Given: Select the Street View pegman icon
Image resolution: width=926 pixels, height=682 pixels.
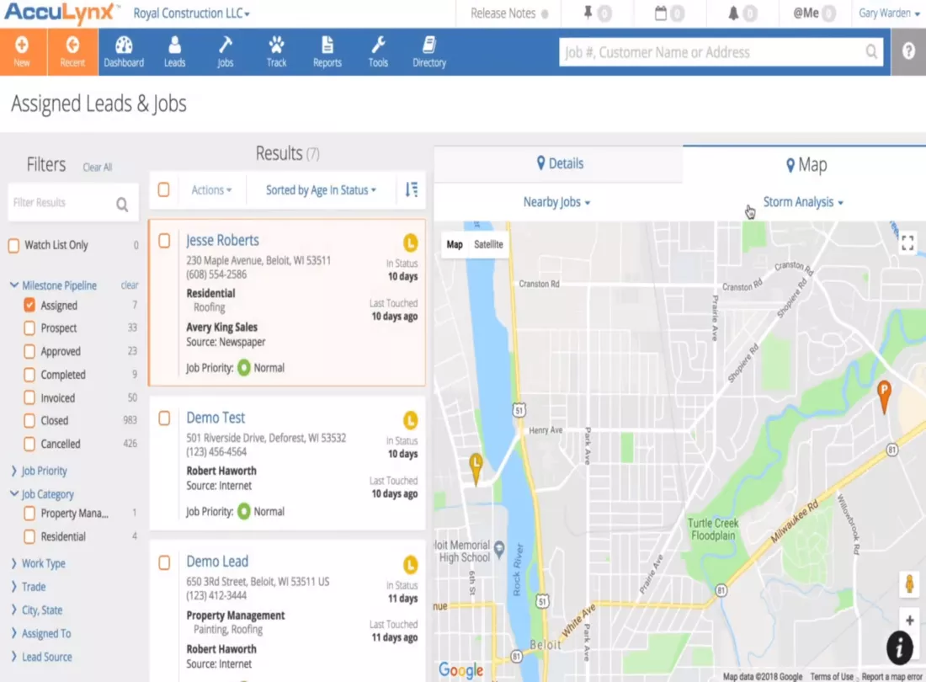Looking at the screenshot, I should point(909,584).
